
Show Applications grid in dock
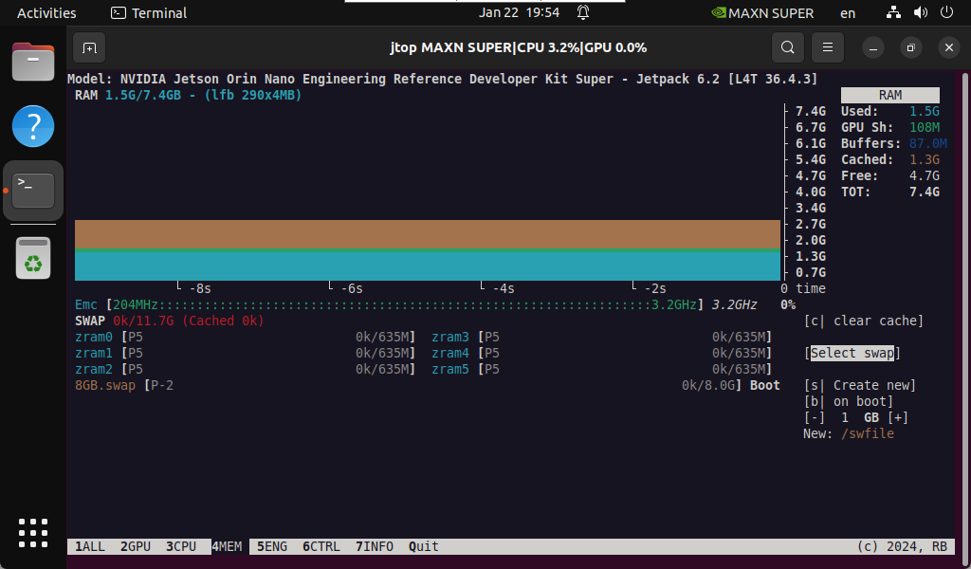pos(33,533)
